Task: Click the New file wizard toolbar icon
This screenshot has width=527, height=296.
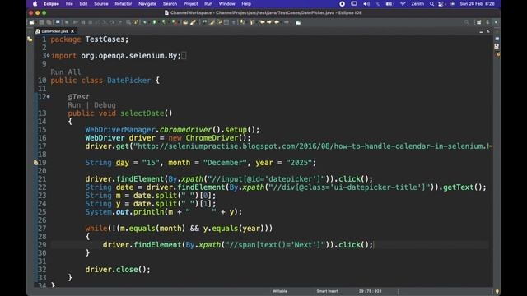Action: (x=31, y=22)
